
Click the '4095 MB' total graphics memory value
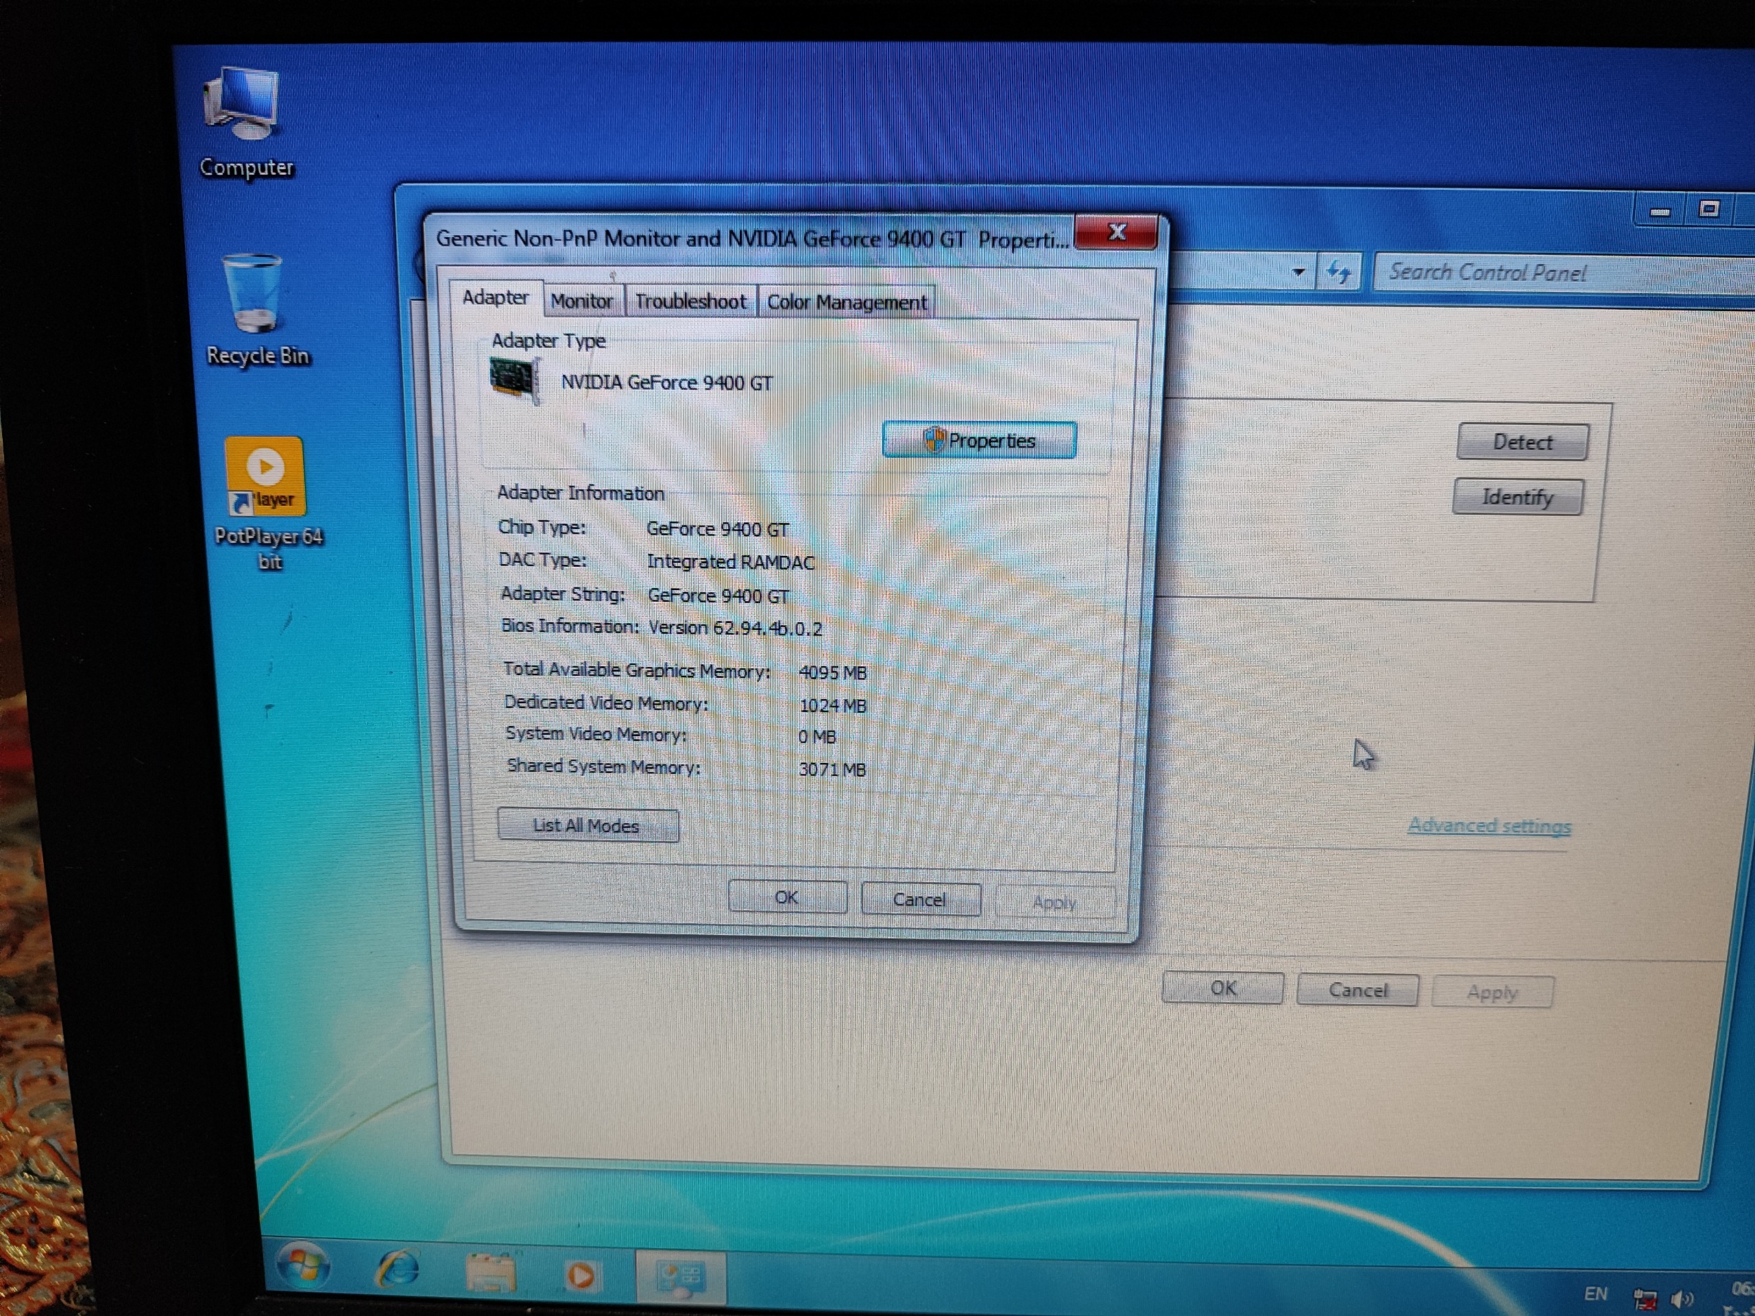pyautogui.click(x=832, y=672)
